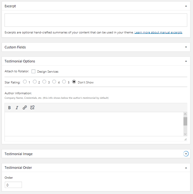Screen dimensions: 193x194
Task: Open Learn more about manual excerpts link
Action: 158,32
